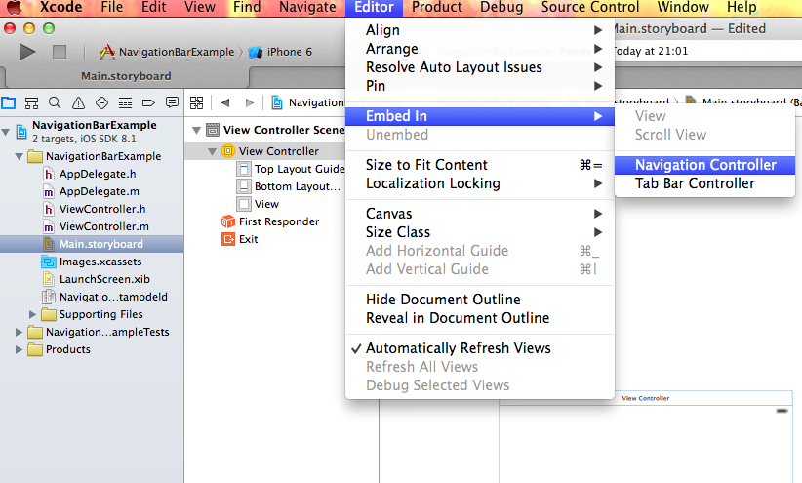Go back with the jump bar left arrow
This screenshot has width=802, height=483.
pos(225,102)
